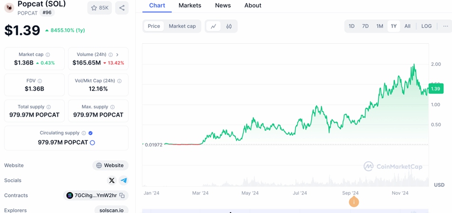Expand Volume (24h) chevron arrow

coord(118,55)
